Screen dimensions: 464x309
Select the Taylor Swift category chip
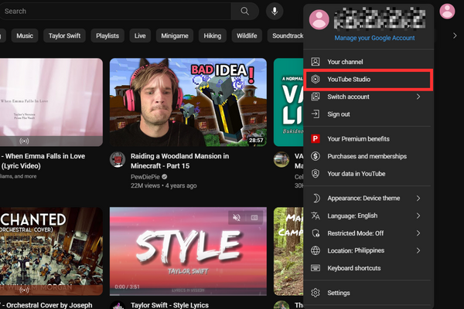click(64, 36)
